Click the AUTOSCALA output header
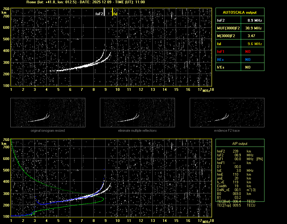287x224 pixels. pos(240,12)
